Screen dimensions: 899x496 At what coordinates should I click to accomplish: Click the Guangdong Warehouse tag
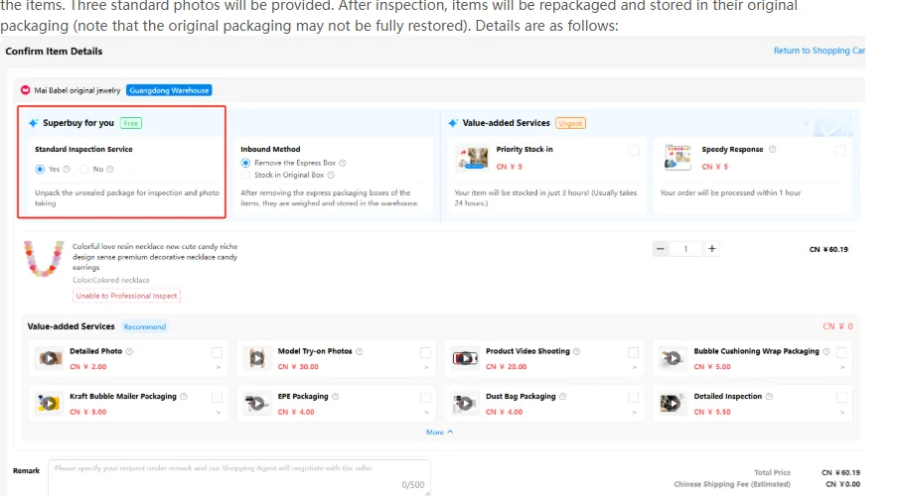(169, 90)
